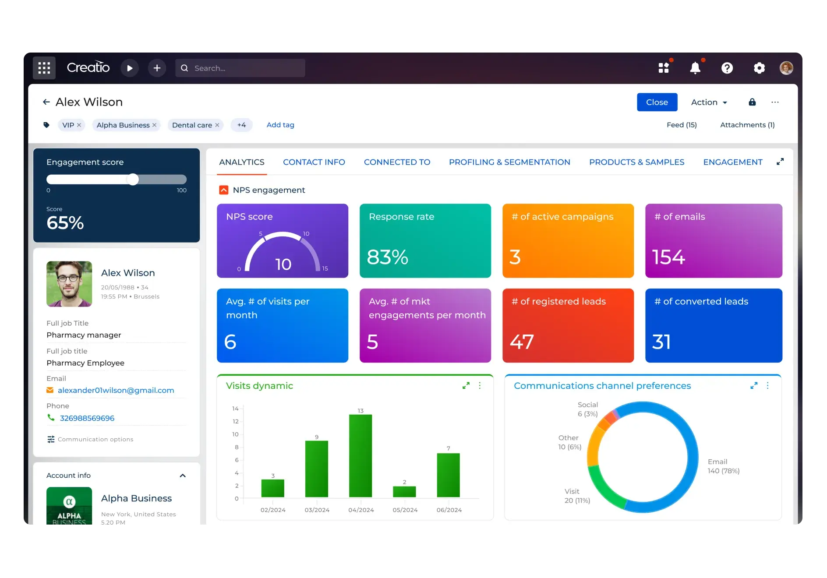This screenshot has height=578, width=827.
Task: Switch to the Contact Info tab
Action: coord(314,162)
